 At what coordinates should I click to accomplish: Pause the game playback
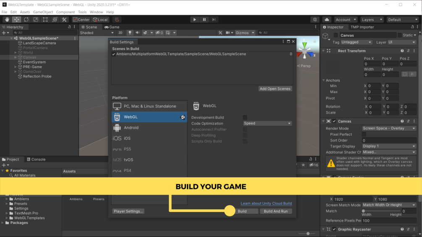coord(204,20)
